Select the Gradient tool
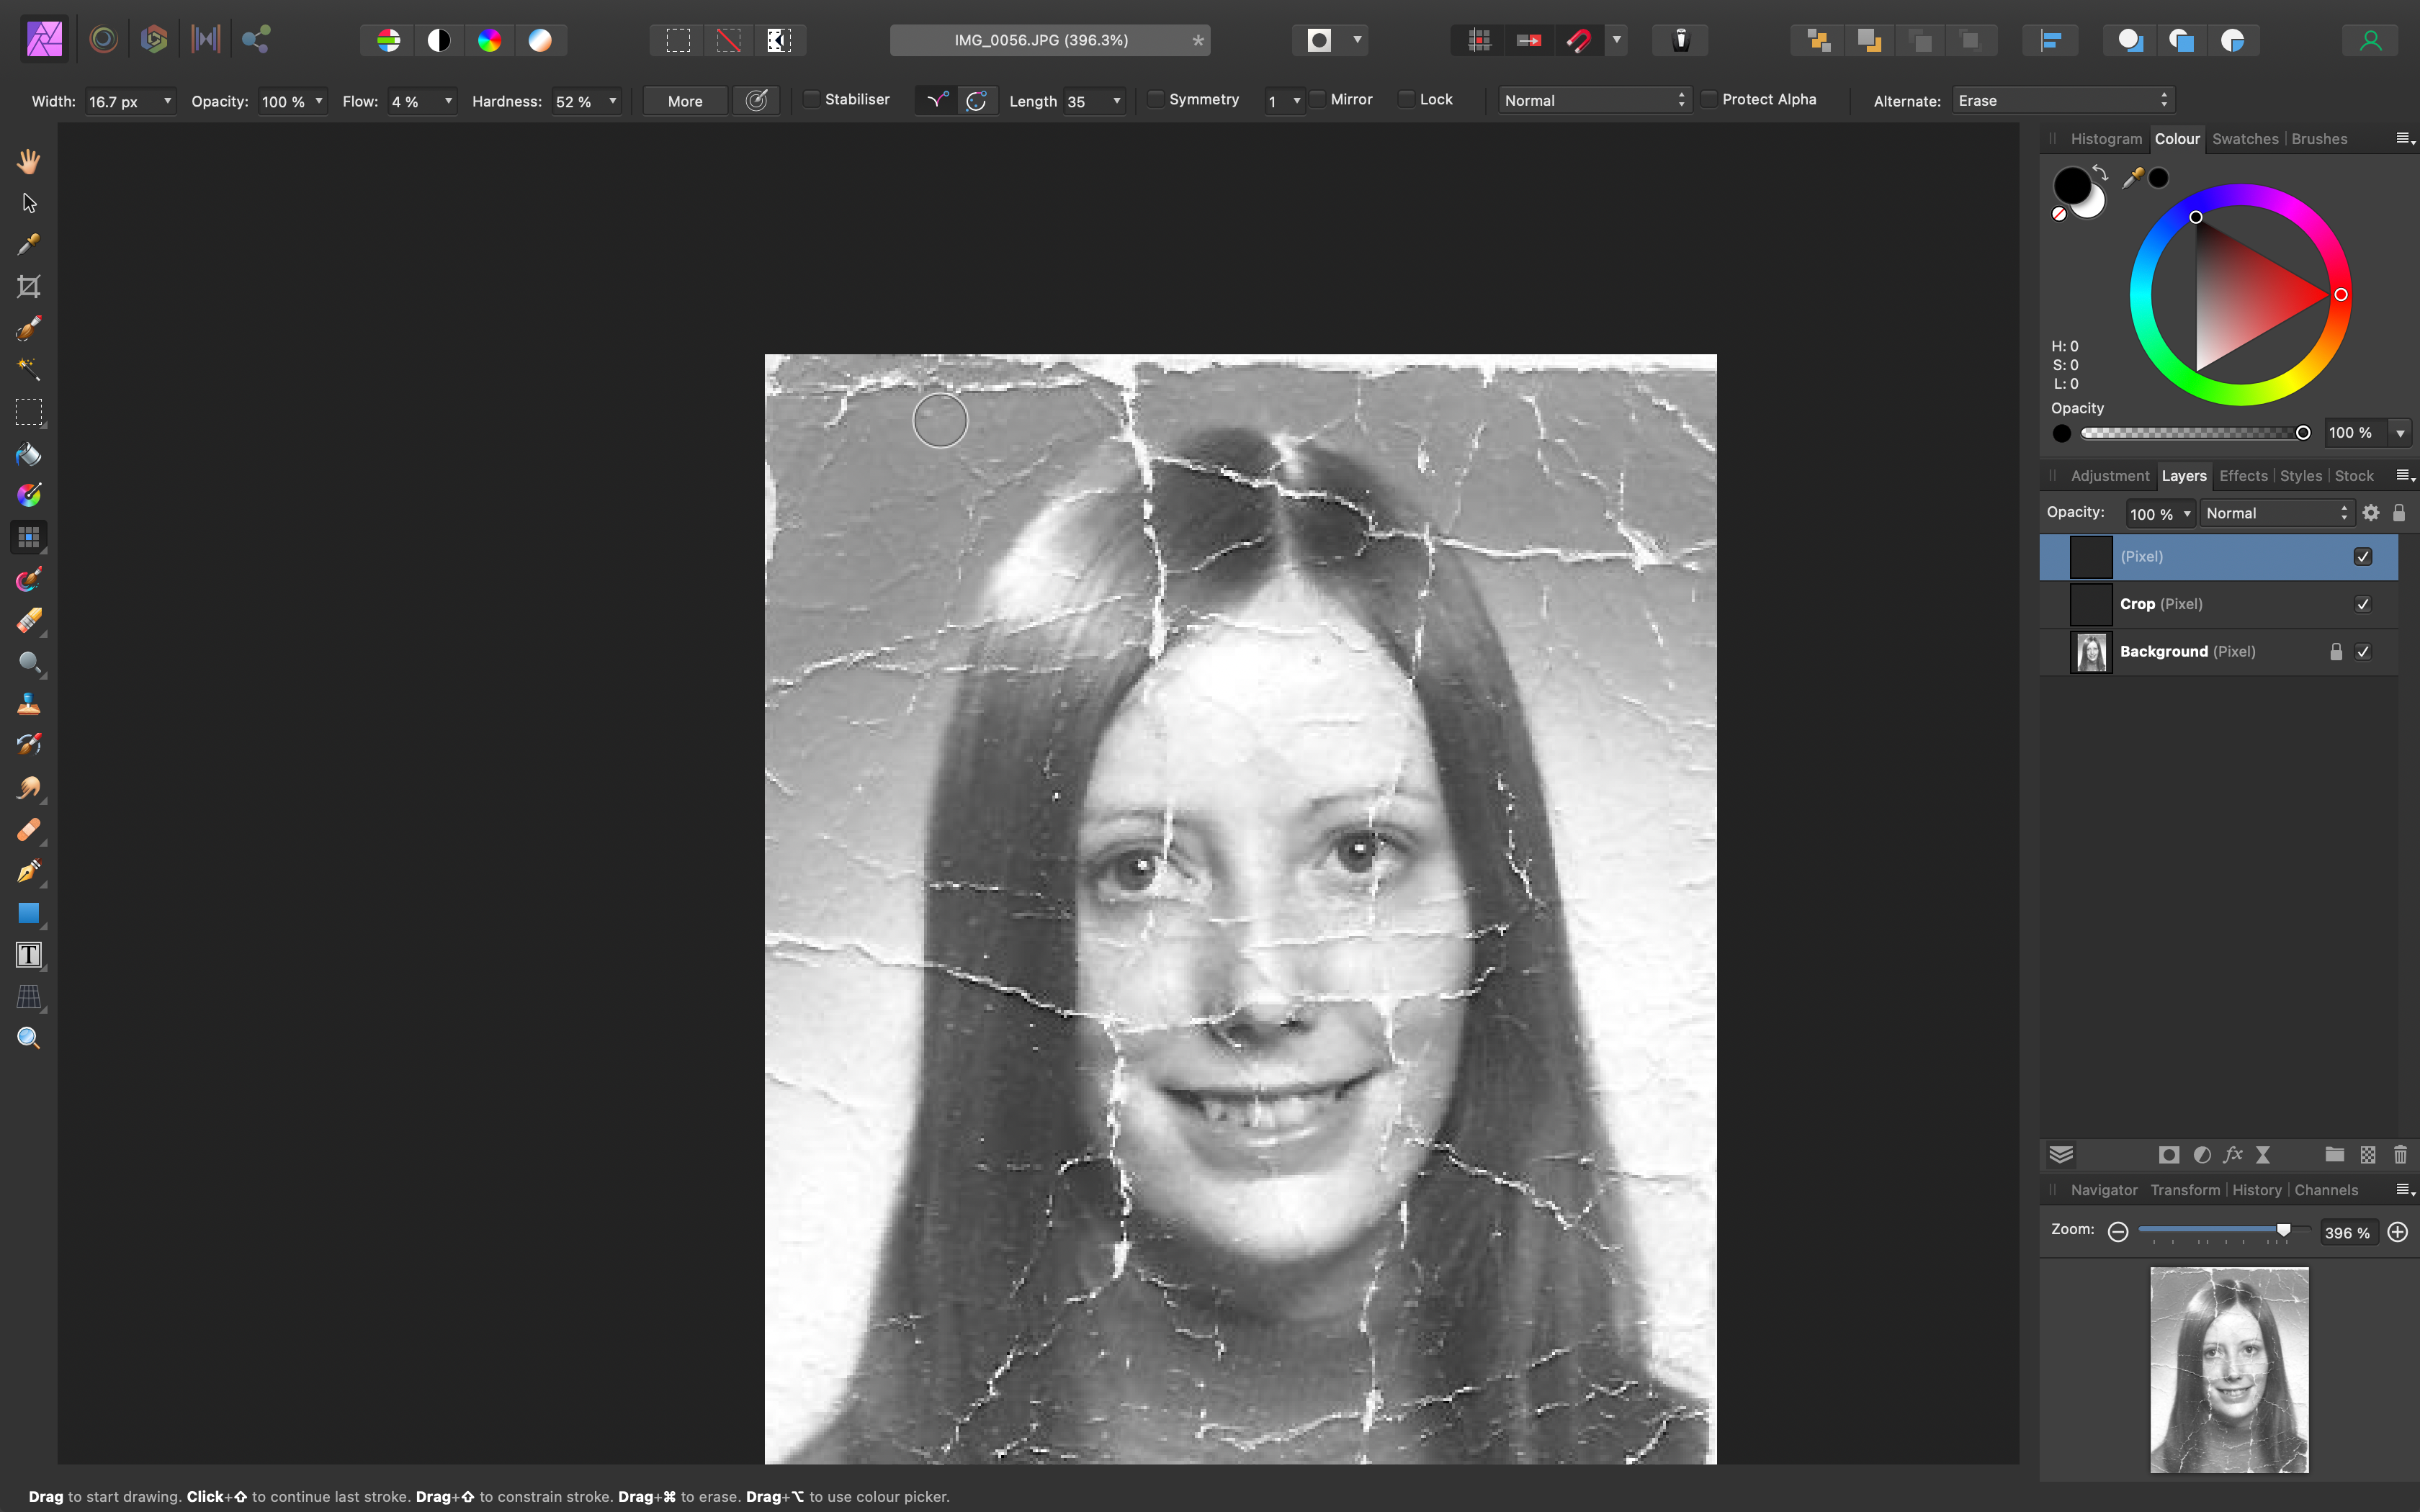Viewport: 2420px width, 1512px height. 29,495
